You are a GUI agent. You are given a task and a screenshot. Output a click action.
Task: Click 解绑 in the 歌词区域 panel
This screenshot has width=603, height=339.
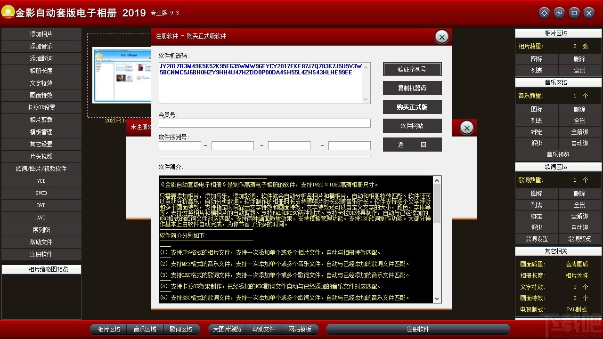(x=537, y=228)
